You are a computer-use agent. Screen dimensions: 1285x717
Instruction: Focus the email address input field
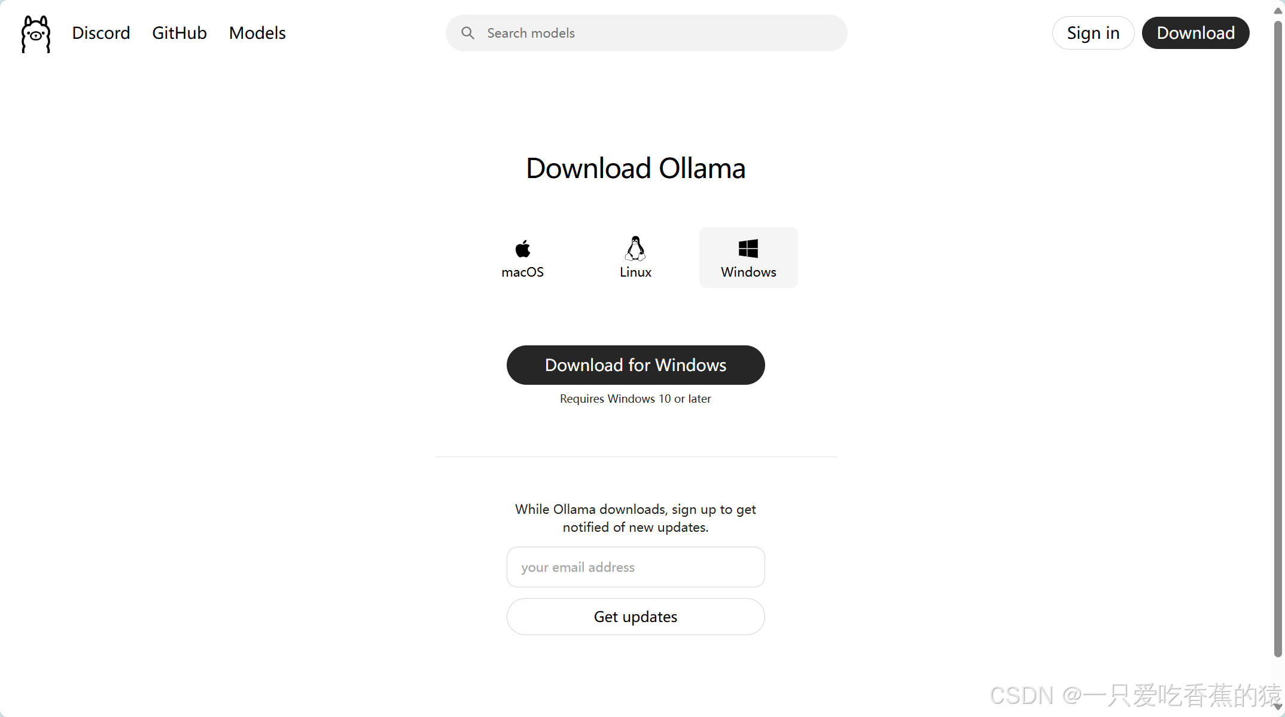[x=635, y=567]
